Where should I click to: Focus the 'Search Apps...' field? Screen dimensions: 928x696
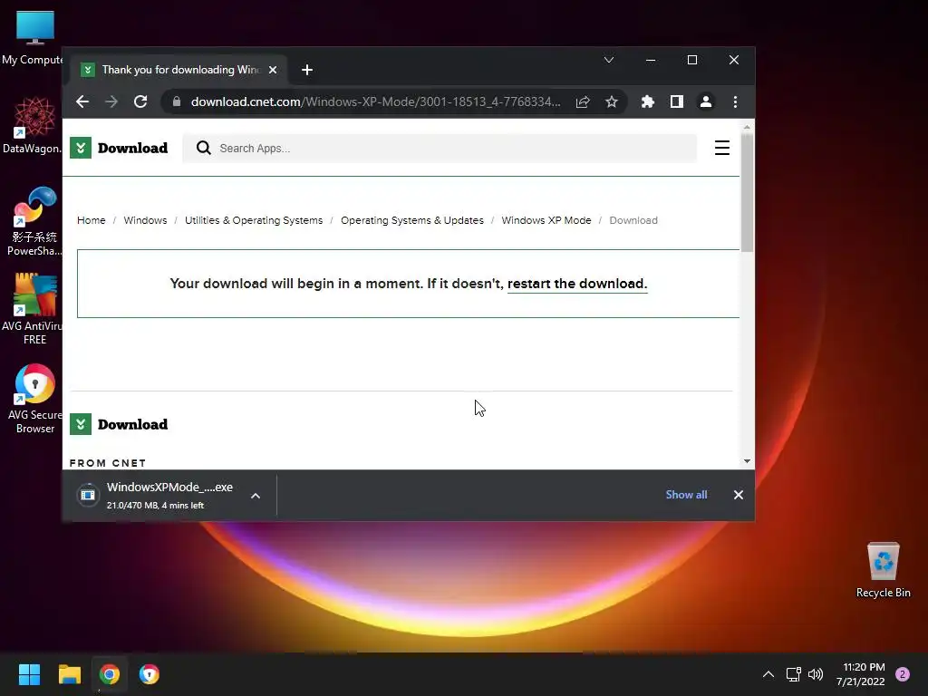pos(440,148)
